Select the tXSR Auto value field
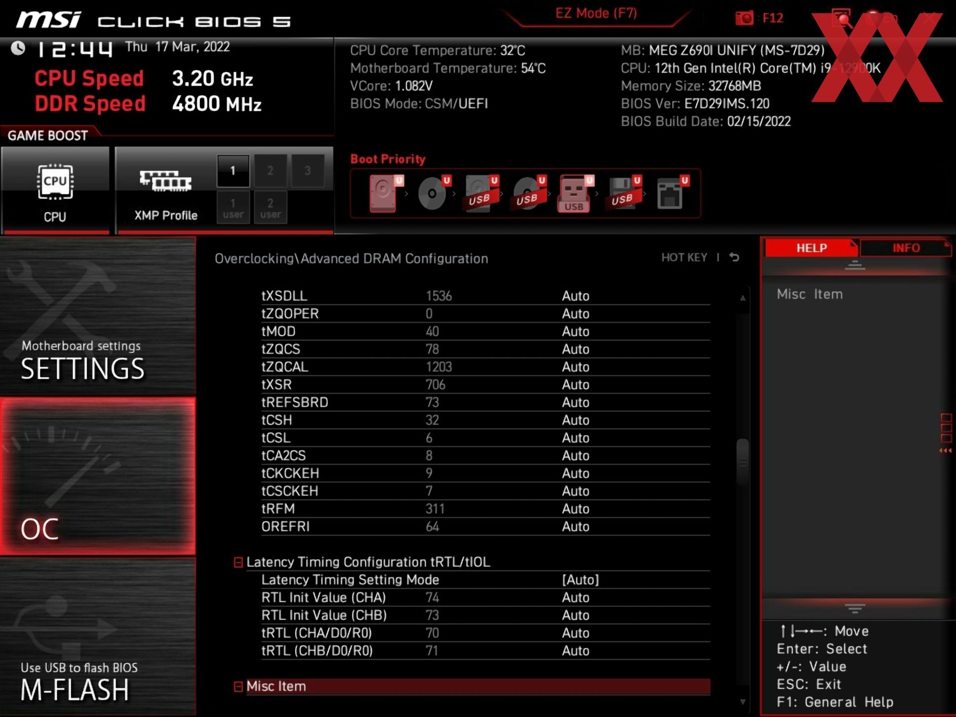 pos(576,385)
